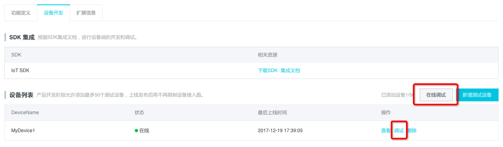Viewport: 503px width, 147px height.
Task: Select the MyDevice1 device name
Action: [x=23, y=131]
